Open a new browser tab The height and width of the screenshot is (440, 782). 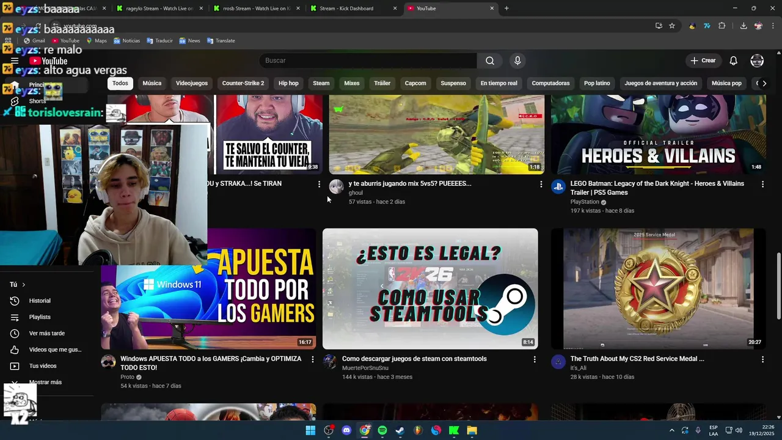pos(506,9)
